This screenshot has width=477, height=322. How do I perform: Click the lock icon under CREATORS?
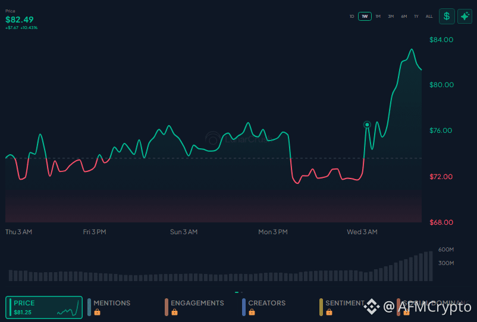[x=252, y=312]
